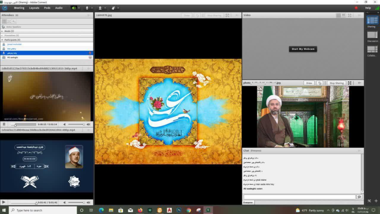Click Stop Sharing in 1684870.jpg pod
Screen dimensions: 380x214
[214, 15]
